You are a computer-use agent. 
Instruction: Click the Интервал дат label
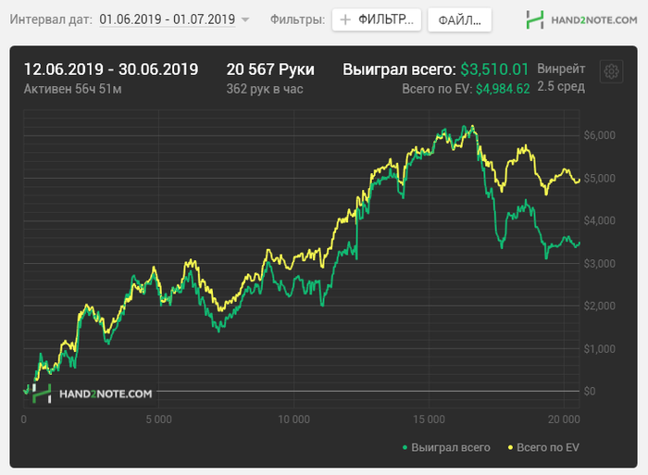51,19
